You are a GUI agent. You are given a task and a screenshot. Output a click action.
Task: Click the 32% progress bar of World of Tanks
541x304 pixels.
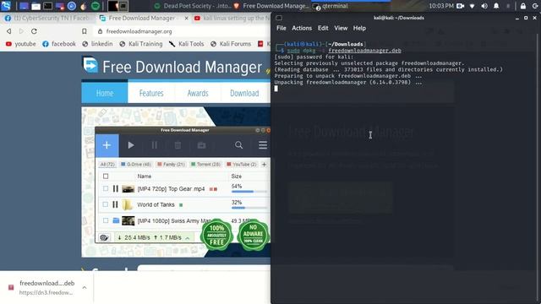pyautogui.click(x=249, y=208)
